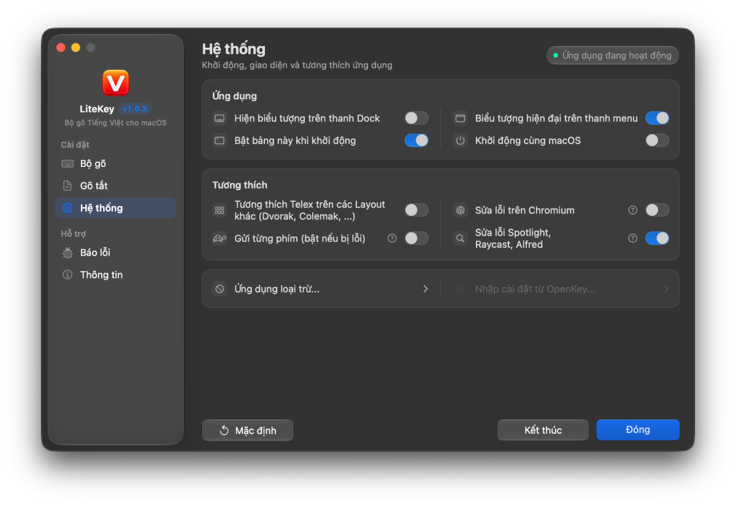Click the globe icon beside Sửa lỗi trên Chromium
This screenshot has height=506, width=736.
tap(461, 210)
